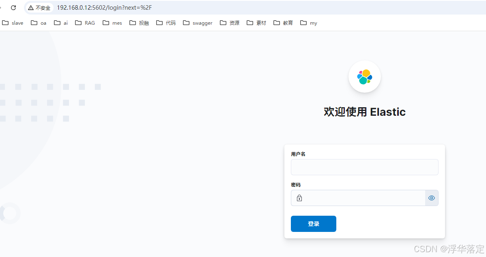Open the 资源 bookmark folder
Image resolution: width=486 pixels, height=257 pixels.
pyautogui.click(x=230, y=23)
